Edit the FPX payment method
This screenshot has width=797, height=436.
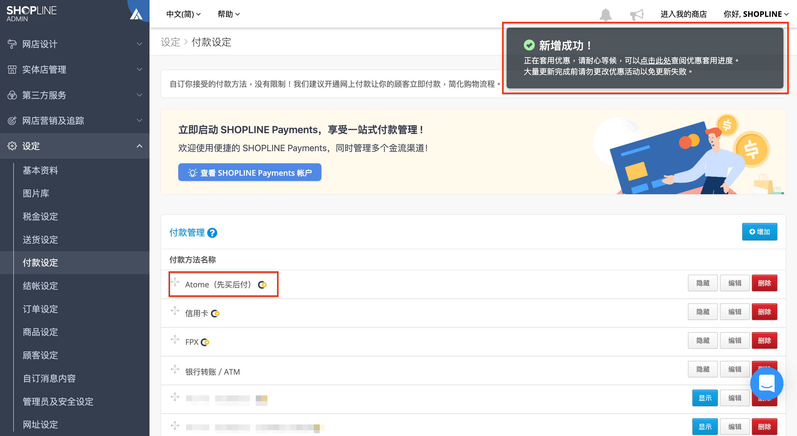(735, 341)
